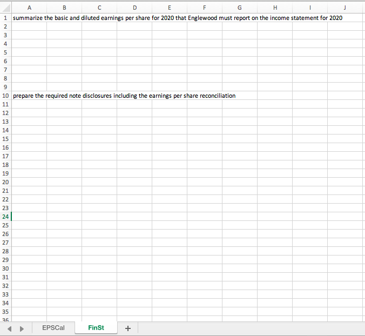Viewport: 365px width, 336px height.
Task: Select row 25 header
Action: [5, 225]
